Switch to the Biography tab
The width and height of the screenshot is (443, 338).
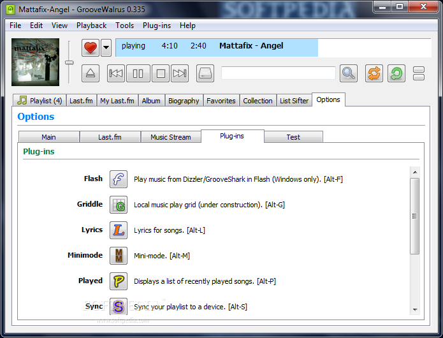(x=184, y=101)
